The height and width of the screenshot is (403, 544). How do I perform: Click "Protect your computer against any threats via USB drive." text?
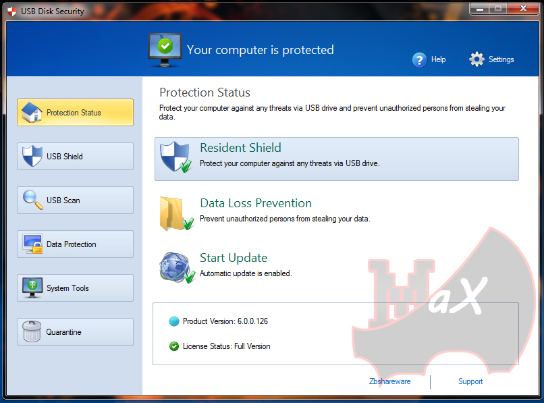[290, 163]
